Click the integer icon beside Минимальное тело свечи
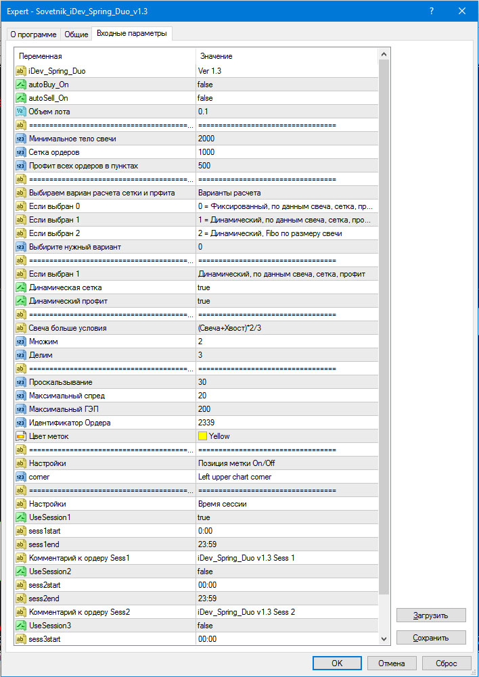 [x=21, y=139]
